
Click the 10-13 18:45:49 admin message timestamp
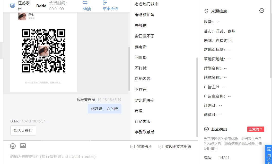pyautogui.click(x=109, y=100)
